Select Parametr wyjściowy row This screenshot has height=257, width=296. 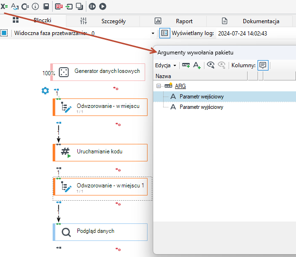224,107
